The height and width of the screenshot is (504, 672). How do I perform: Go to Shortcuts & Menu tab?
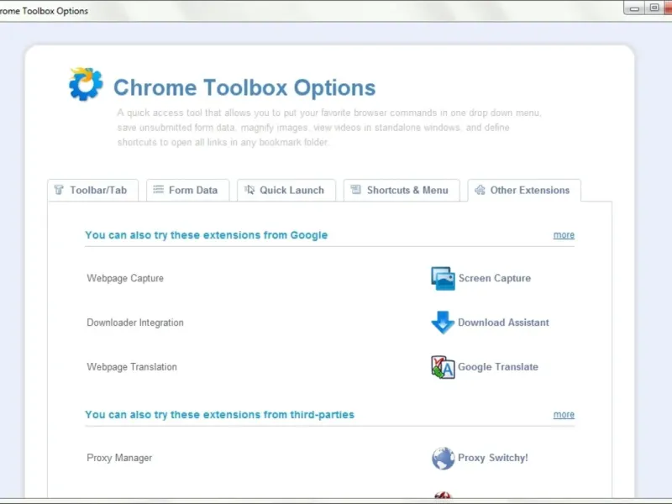pos(402,190)
